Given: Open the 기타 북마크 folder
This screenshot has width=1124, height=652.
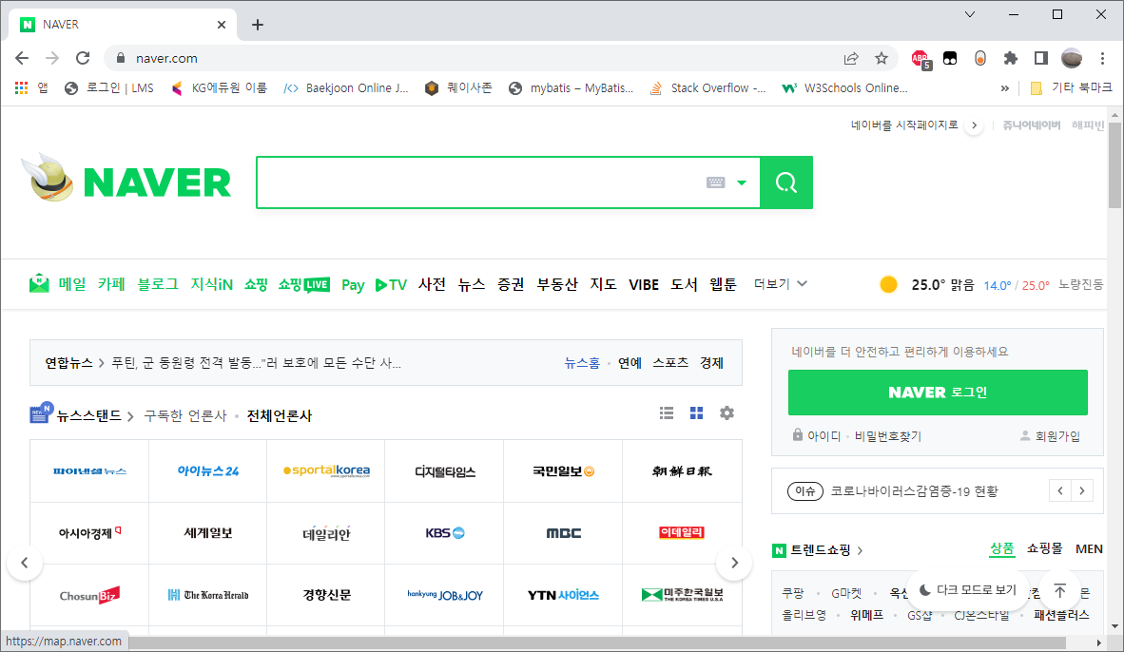Looking at the screenshot, I should coord(1071,87).
